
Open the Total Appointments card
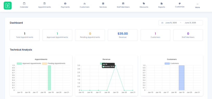click(24, 35)
